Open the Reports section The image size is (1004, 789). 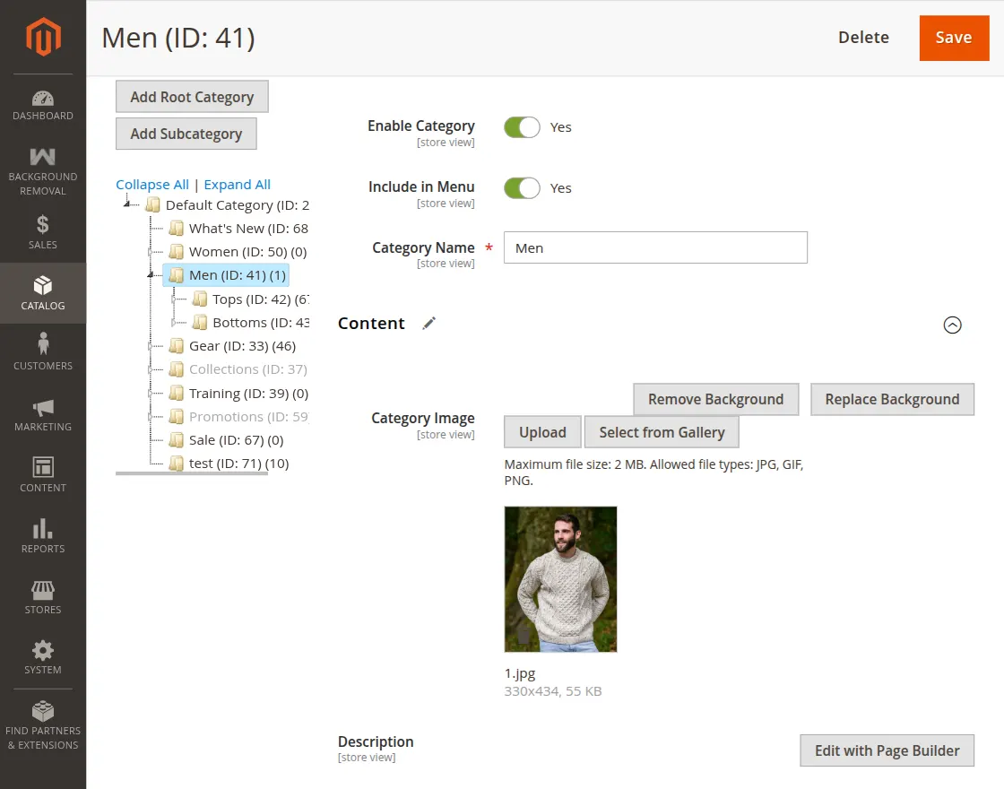pyautogui.click(x=42, y=536)
